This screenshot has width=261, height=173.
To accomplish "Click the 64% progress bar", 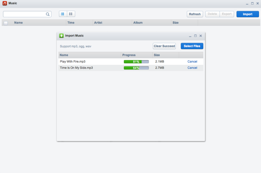I will pyautogui.click(x=136, y=68).
